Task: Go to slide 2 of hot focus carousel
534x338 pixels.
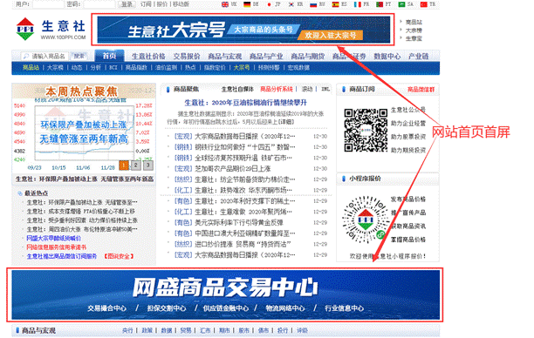Action: [x=135, y=165]
